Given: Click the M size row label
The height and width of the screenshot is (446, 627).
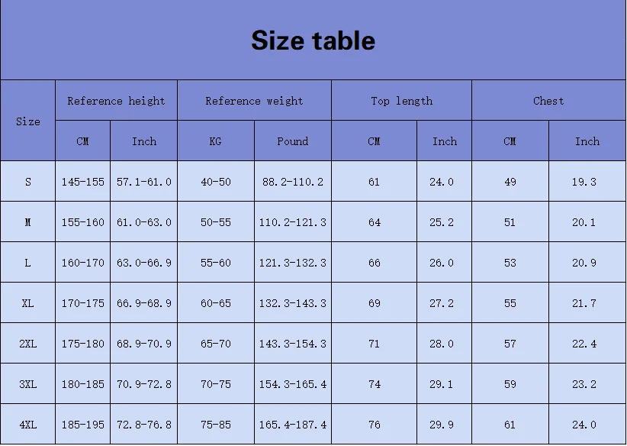Looking at the screenshot, I should point(28,222).
